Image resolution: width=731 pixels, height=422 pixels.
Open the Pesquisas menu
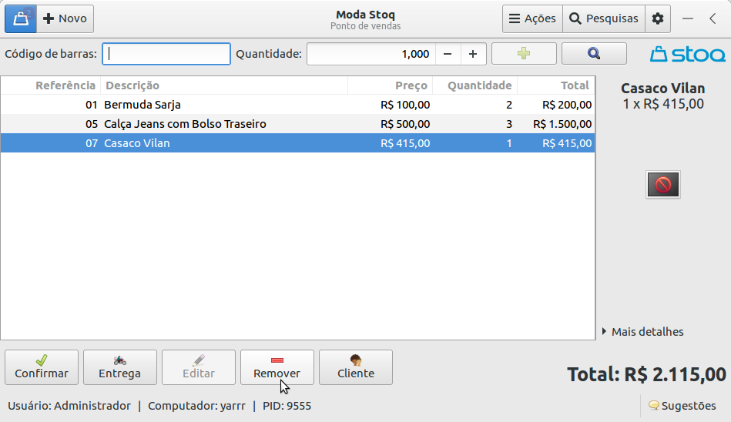point(604,18)
